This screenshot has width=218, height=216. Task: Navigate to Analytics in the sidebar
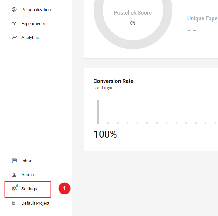pyautogui.click(x=30, y=38)
